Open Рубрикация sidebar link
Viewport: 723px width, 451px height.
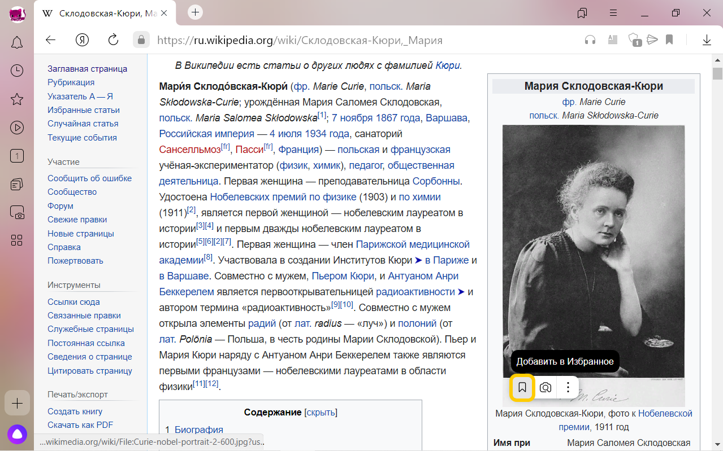pyautogui.click(x=71, y=82)
